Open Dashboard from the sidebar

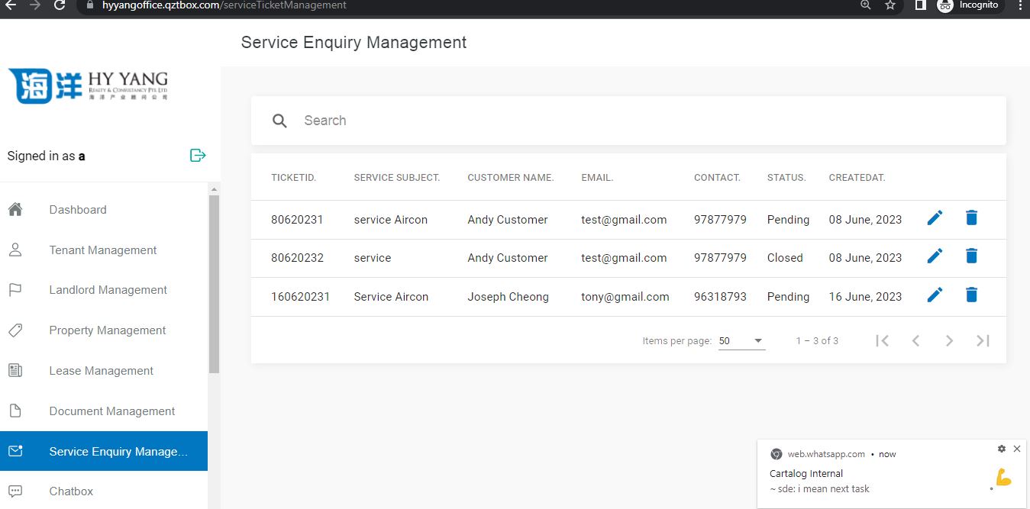click(78, 210)
